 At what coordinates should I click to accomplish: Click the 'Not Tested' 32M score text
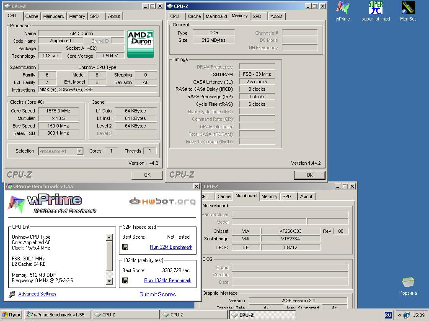pyautogui.click(x=178, y=237)
